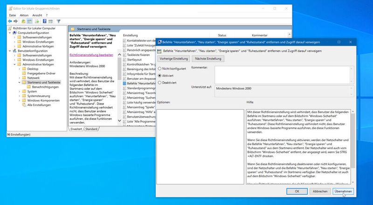Click the description pane scroll-down arrow
The image size is (373, 205).
tap(119, 121)
